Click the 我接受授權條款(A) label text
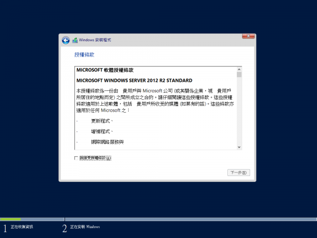The width and height of the screenshot is (317, 238). tap(95, 158)
